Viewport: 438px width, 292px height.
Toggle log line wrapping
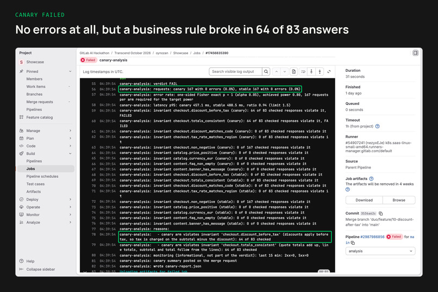(303, 72)
